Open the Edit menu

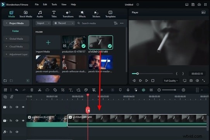pyautogui.click(x=45, y=4)
